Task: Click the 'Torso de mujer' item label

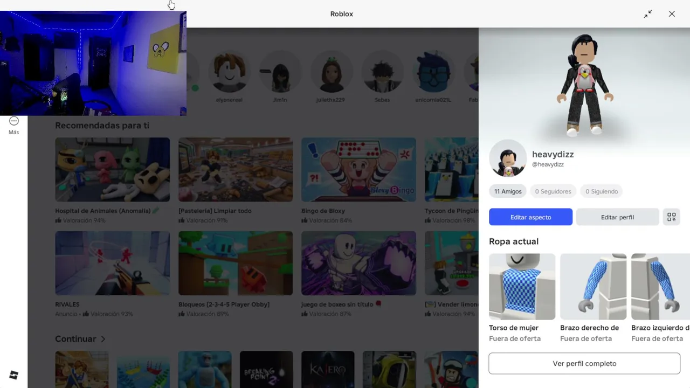Action: (x=514, y=328)
